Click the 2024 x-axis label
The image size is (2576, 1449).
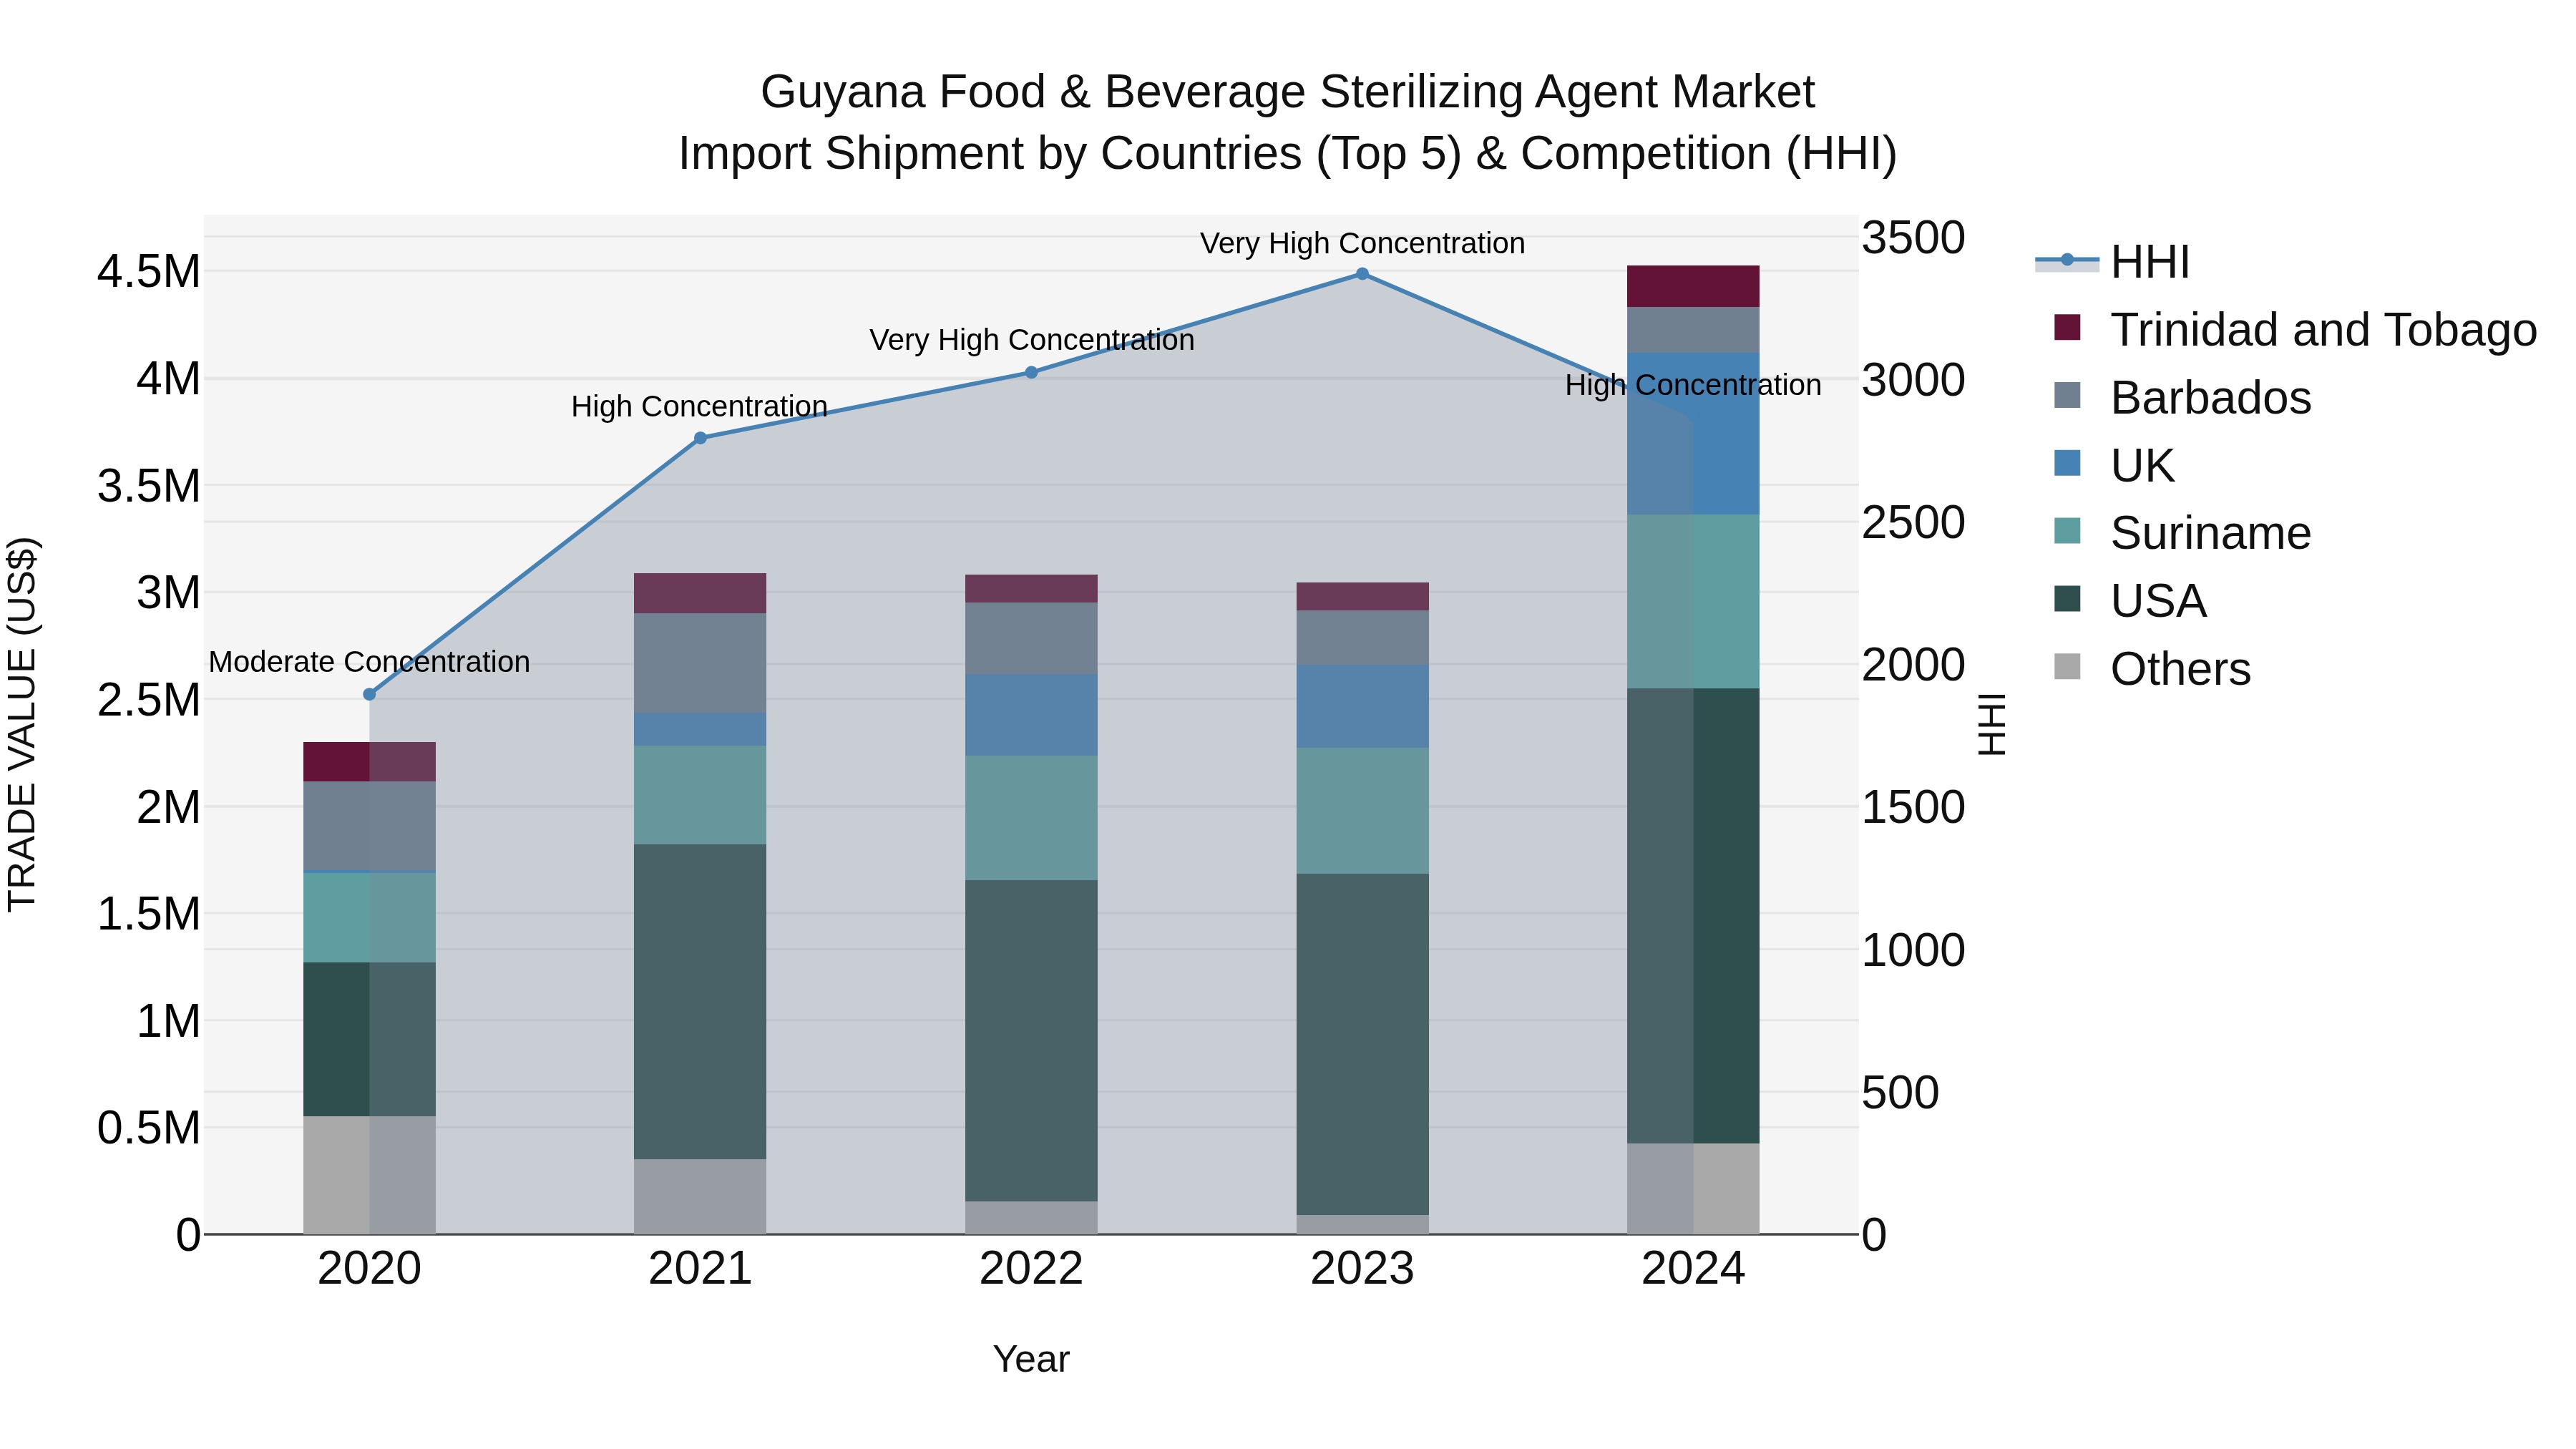pos(1693,1269)
